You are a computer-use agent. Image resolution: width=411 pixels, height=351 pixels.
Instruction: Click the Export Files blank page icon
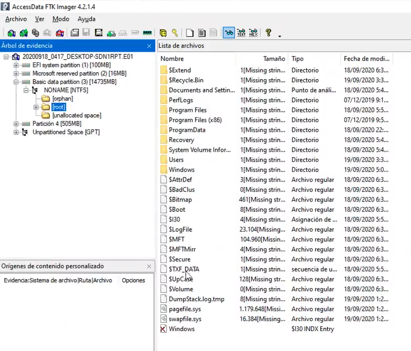coord(190,33)
